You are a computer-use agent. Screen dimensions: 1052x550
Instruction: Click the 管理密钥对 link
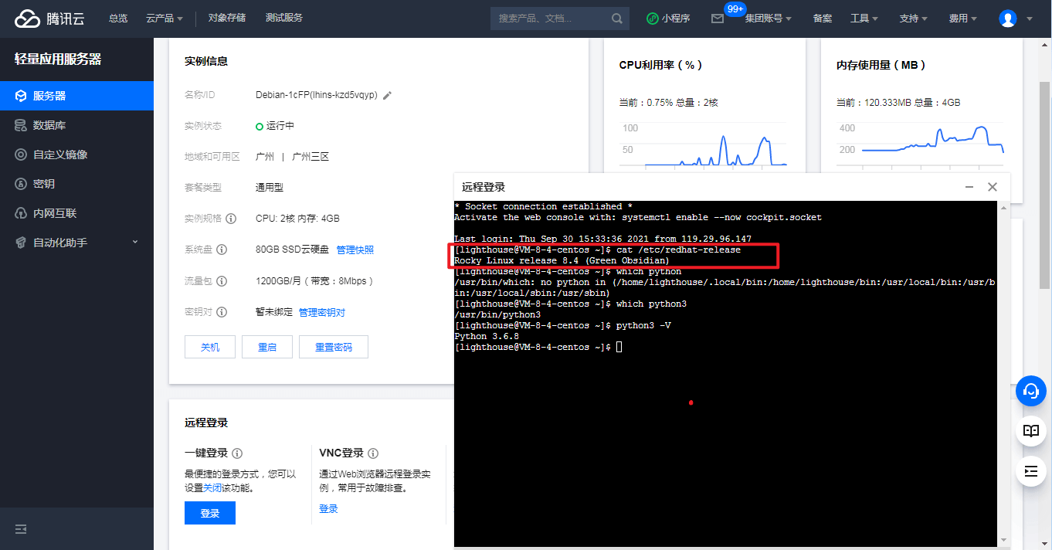point(322,312)
